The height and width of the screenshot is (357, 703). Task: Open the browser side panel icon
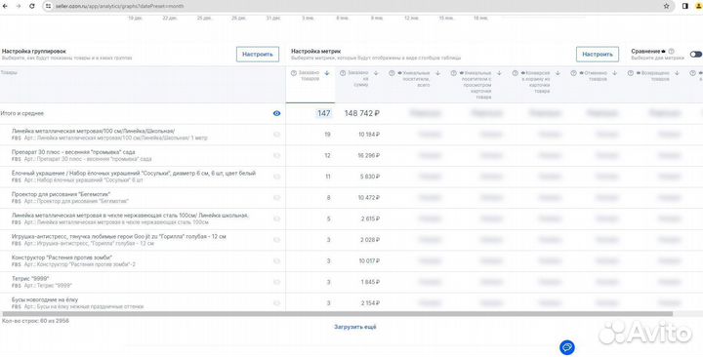[x=685, y=6]
